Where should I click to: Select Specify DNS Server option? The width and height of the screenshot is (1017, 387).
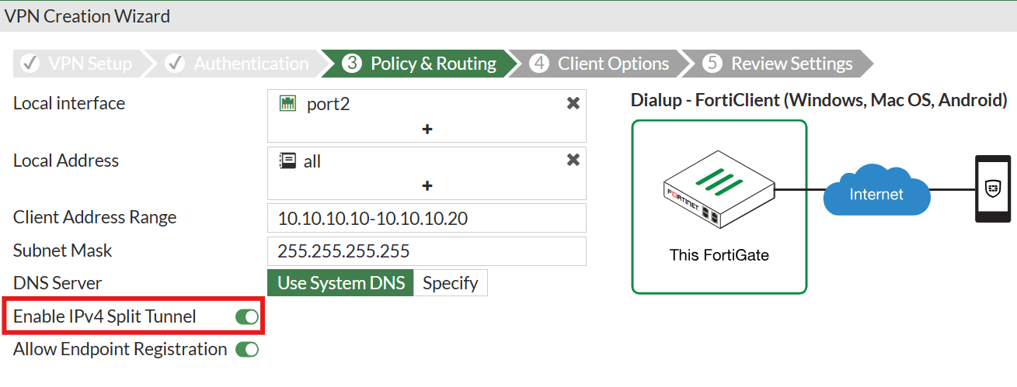coord(451,283)
